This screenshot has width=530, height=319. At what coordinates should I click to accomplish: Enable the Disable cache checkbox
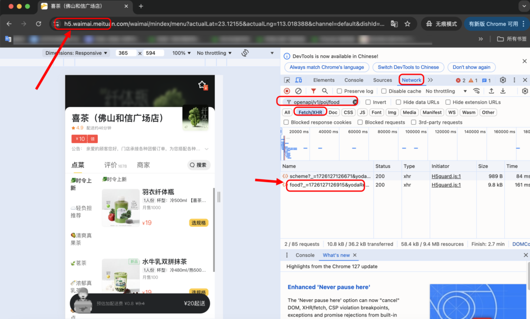click(384, 91)
